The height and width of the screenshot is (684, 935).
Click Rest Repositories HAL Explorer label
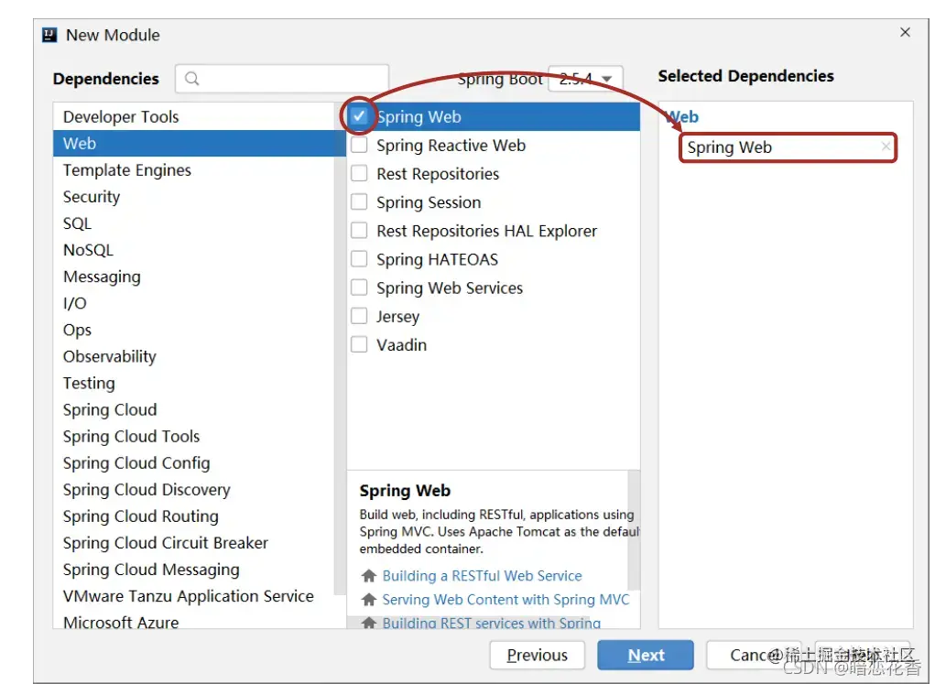coord(486,231)
